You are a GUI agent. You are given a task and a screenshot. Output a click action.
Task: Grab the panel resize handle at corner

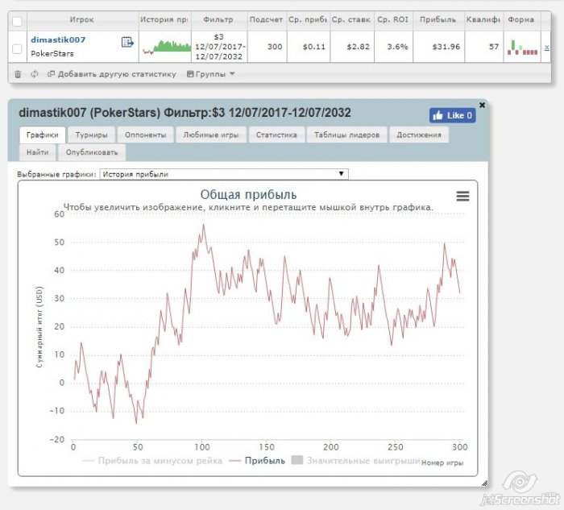tap(484, 483)
